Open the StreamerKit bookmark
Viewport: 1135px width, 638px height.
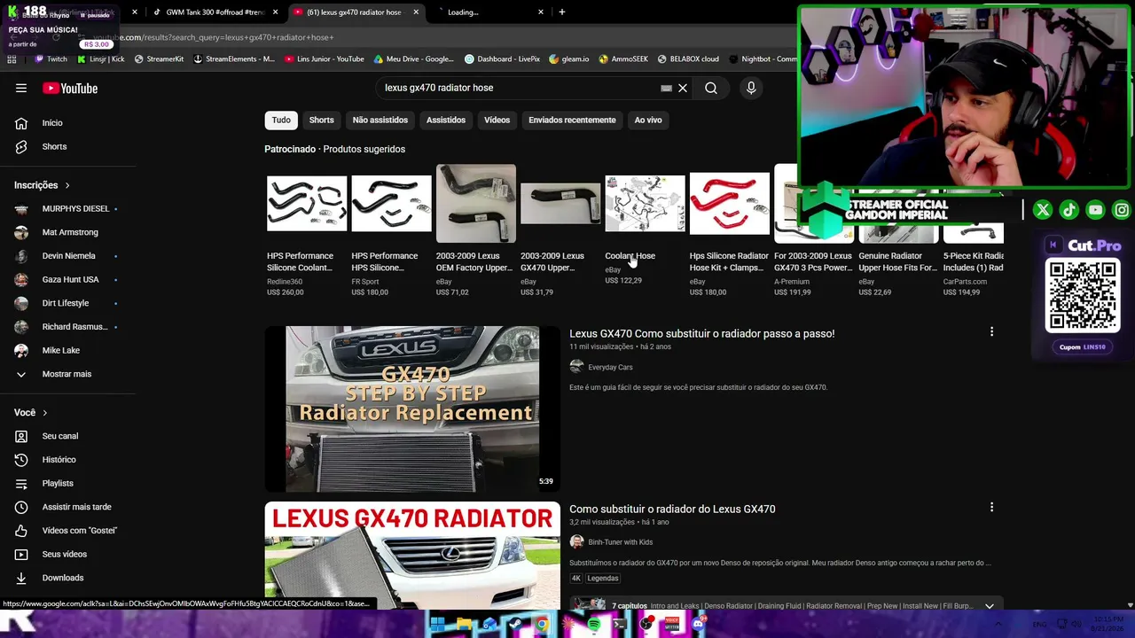tap(159, 59)
